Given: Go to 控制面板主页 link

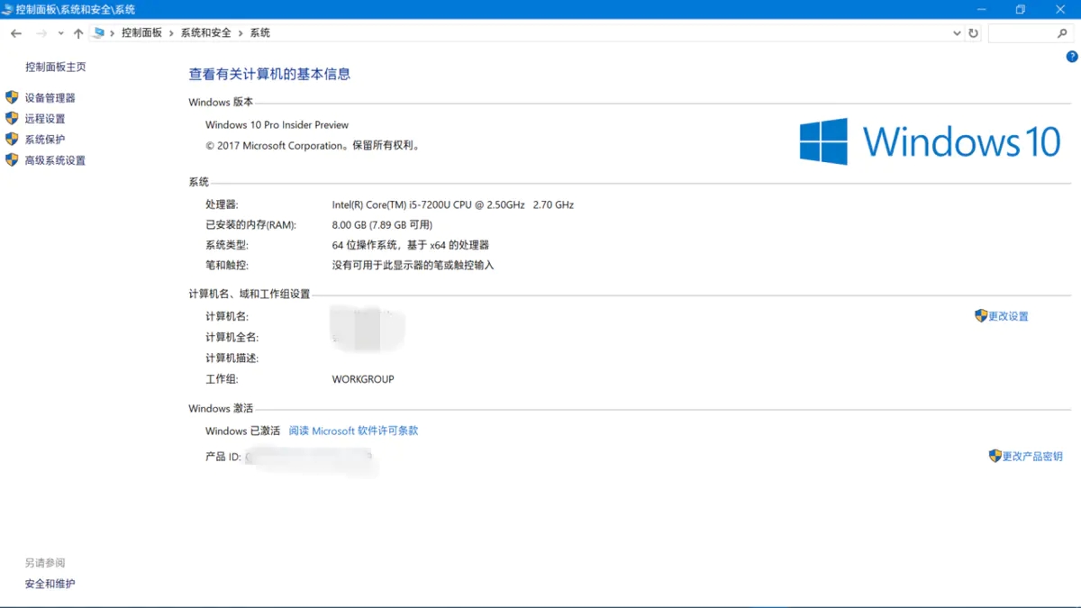Looking at the screenshot, I should [56, 68].
